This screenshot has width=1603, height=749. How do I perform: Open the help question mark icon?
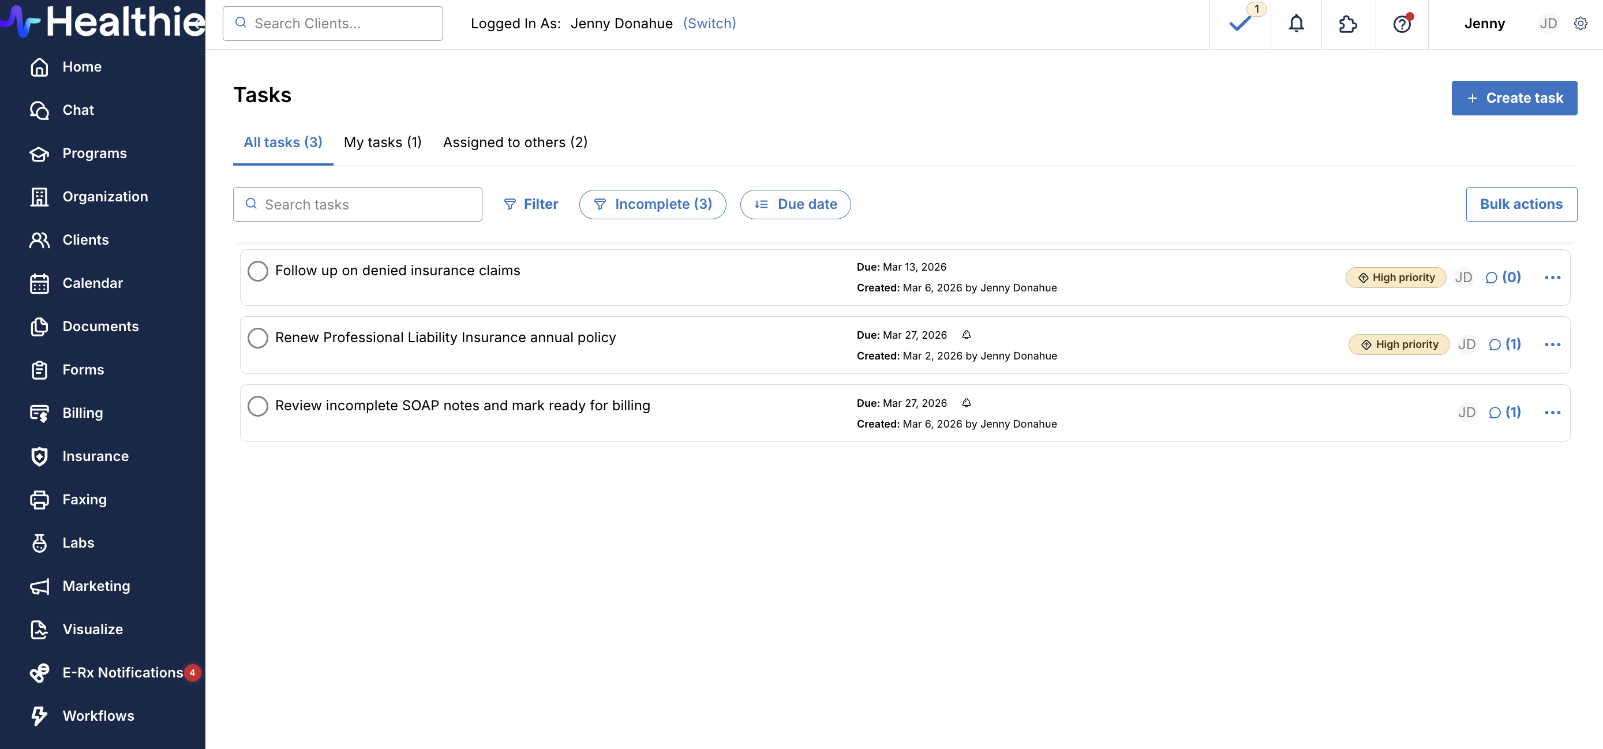click(x=1402, y=24)
